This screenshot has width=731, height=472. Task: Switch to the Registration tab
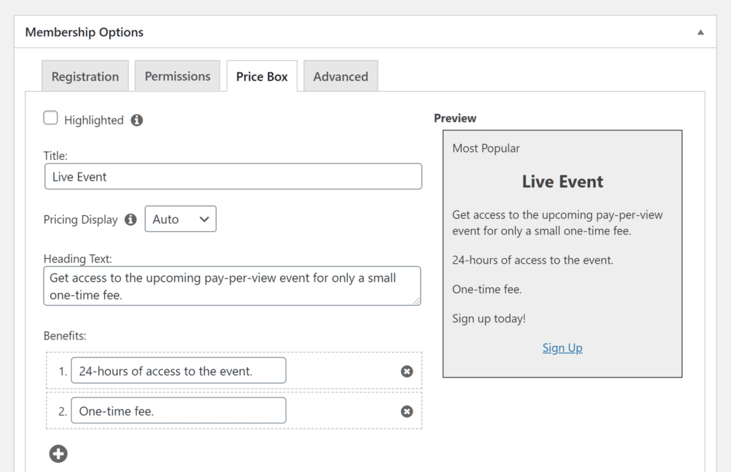85,76
